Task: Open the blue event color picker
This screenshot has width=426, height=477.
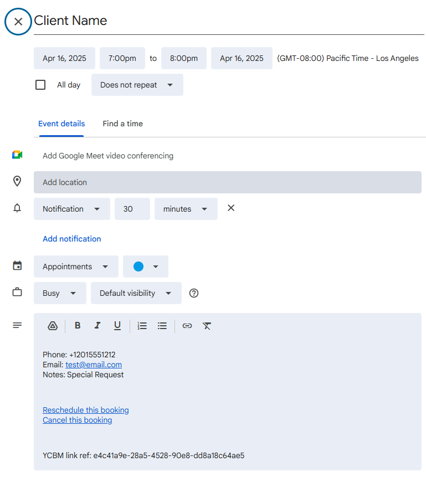Action: (x=146, y=266)
